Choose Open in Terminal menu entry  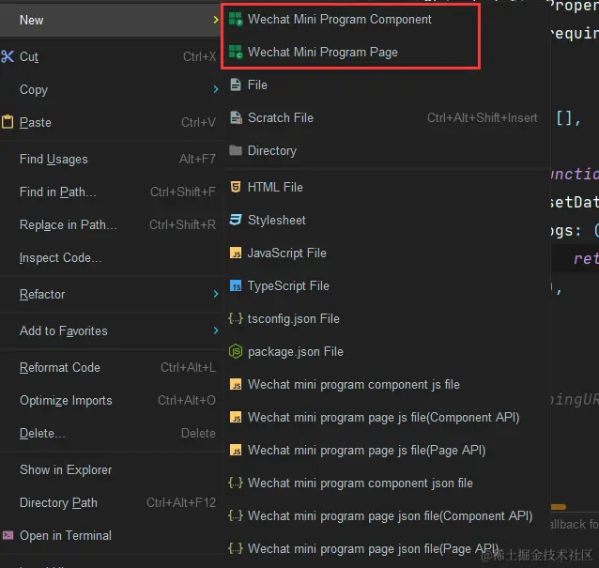[x=111, y=535]
